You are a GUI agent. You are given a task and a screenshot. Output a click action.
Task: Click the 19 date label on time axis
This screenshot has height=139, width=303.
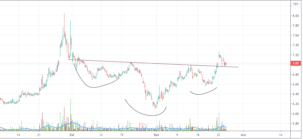coord(122,135)
